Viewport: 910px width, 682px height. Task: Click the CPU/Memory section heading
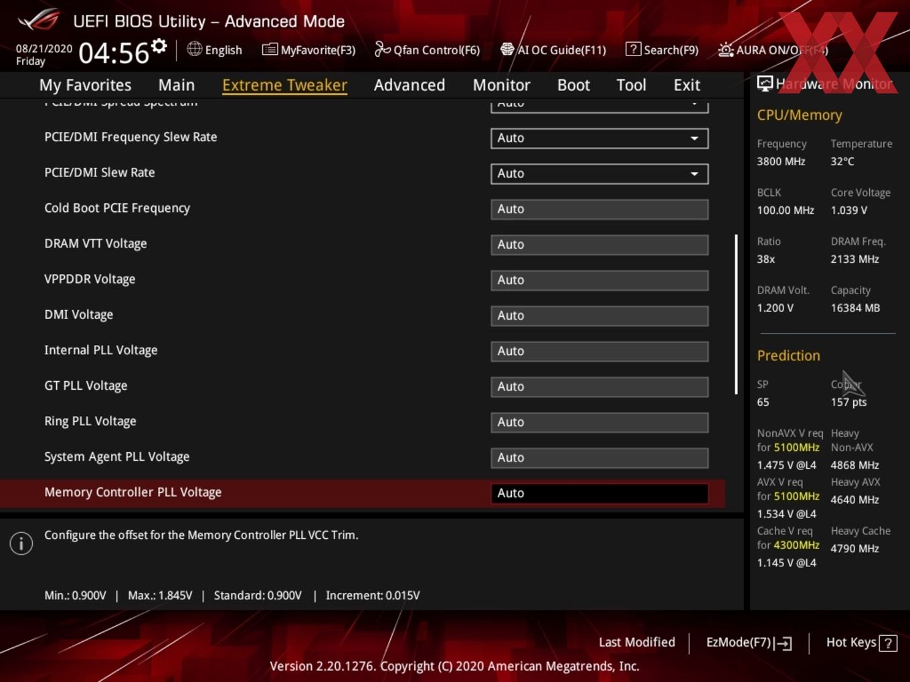coord(800,115)
